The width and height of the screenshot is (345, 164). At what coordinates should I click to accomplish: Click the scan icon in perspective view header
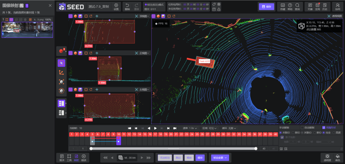click(x=329, y=16)
